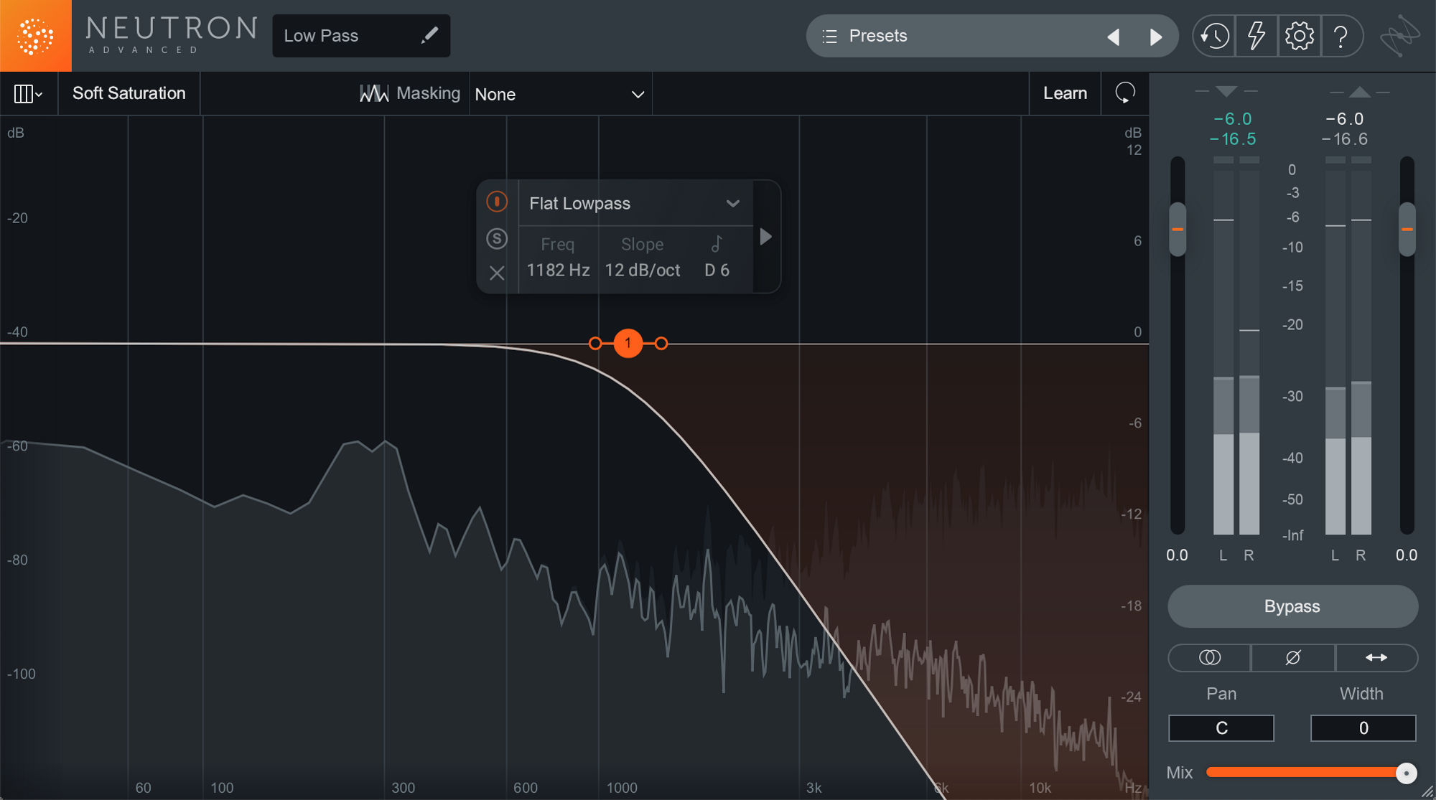
Task: Switch to the Soft Saturation tab
Action: pyautogui.click(x=129, y=93)
